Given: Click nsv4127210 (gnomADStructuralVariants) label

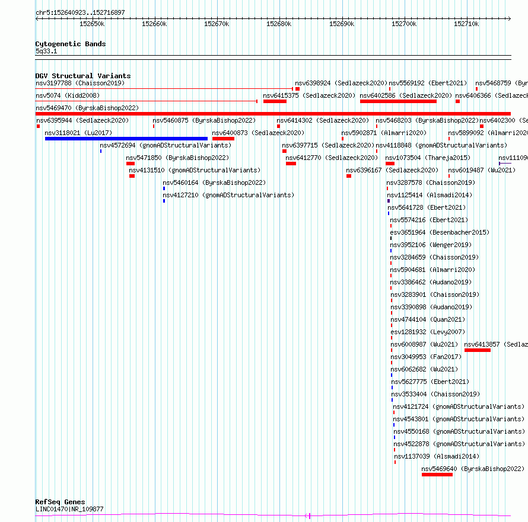Looking at the screenshot, I should click(x=228, y=195).
